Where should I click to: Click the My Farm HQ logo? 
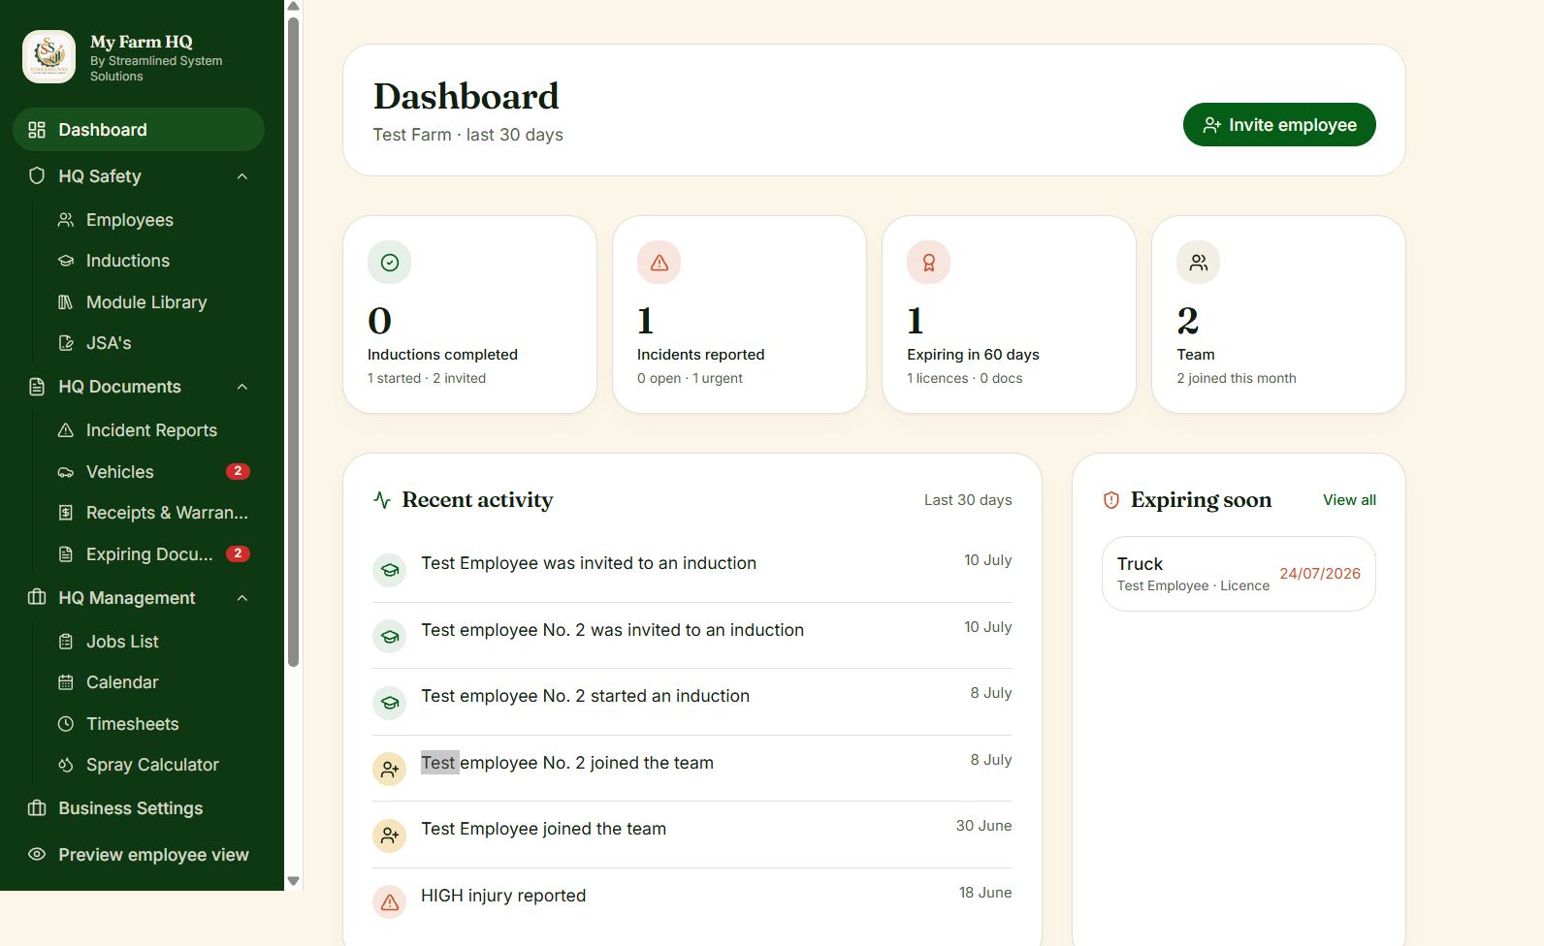tap(48, 56)
